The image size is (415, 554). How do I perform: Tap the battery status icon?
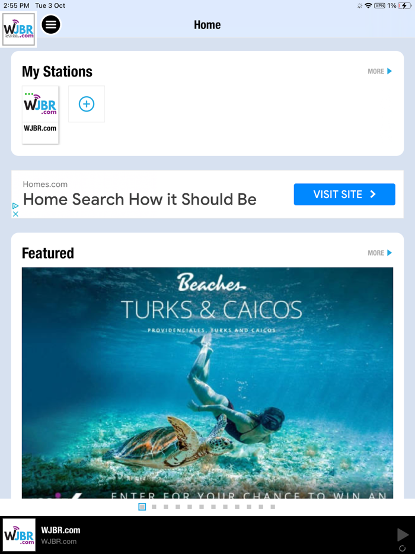405,6
